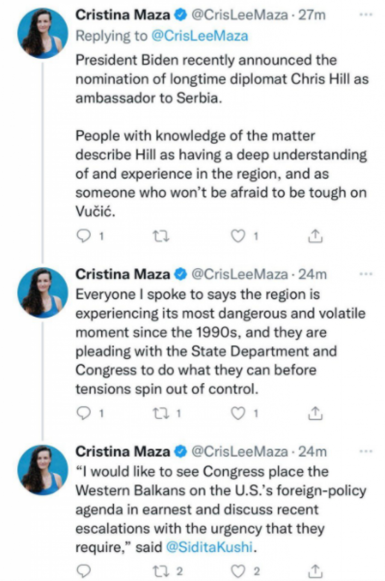Open more options on the second tweet
The height and width of the screenshot is (581, 385).
point(366,274)
